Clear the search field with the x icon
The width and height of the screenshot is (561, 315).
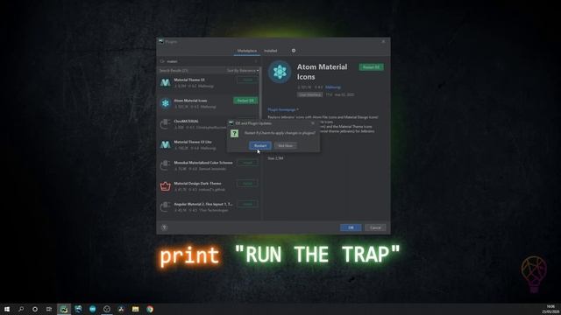tap(256, 61)
